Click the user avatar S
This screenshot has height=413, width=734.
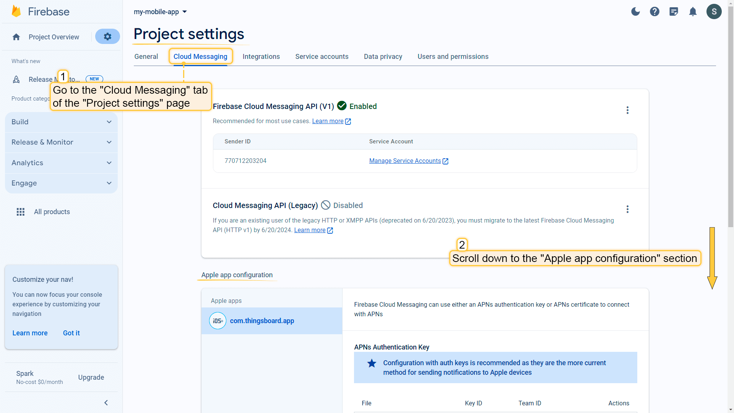point(714,11)
